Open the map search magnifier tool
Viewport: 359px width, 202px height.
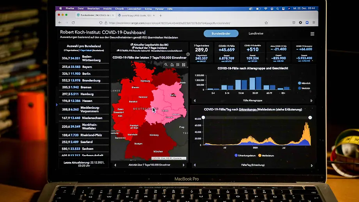point(166,65)
